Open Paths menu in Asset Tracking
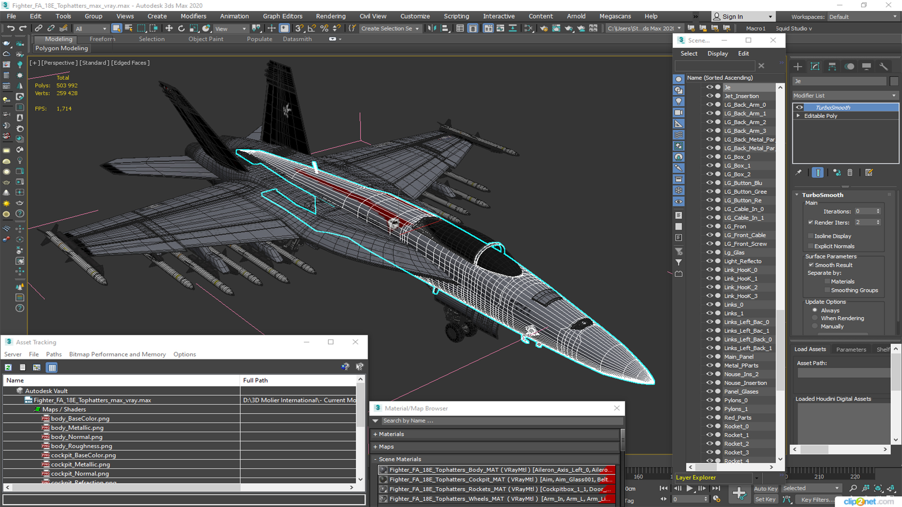This screenshot has width=902, height=507. click(x=54, y=354)
